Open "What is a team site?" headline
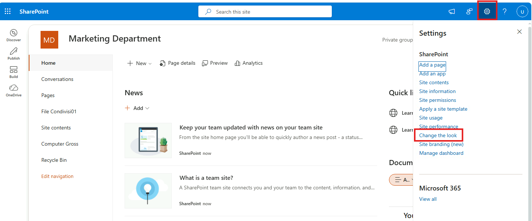 206,178
